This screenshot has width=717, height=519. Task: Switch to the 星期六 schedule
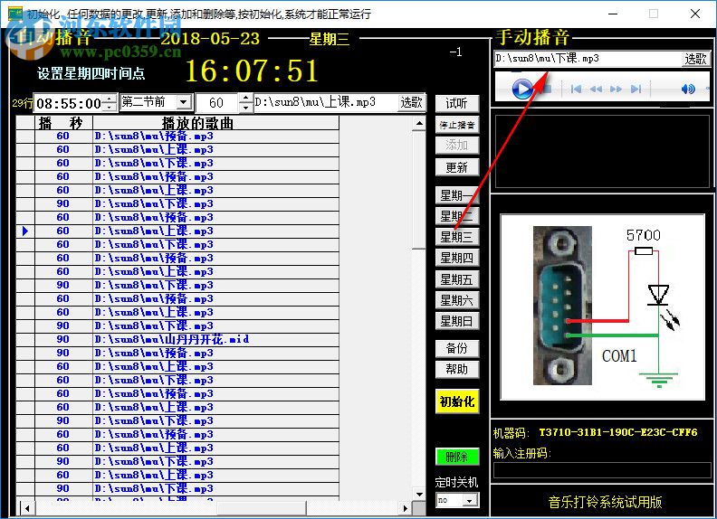pos(457,300)
